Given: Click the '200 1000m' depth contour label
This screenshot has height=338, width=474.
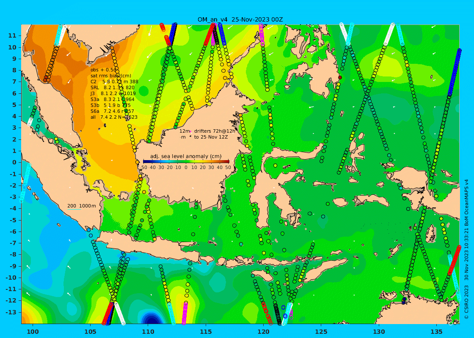Looking at the screenshot, I should point(82,206).
